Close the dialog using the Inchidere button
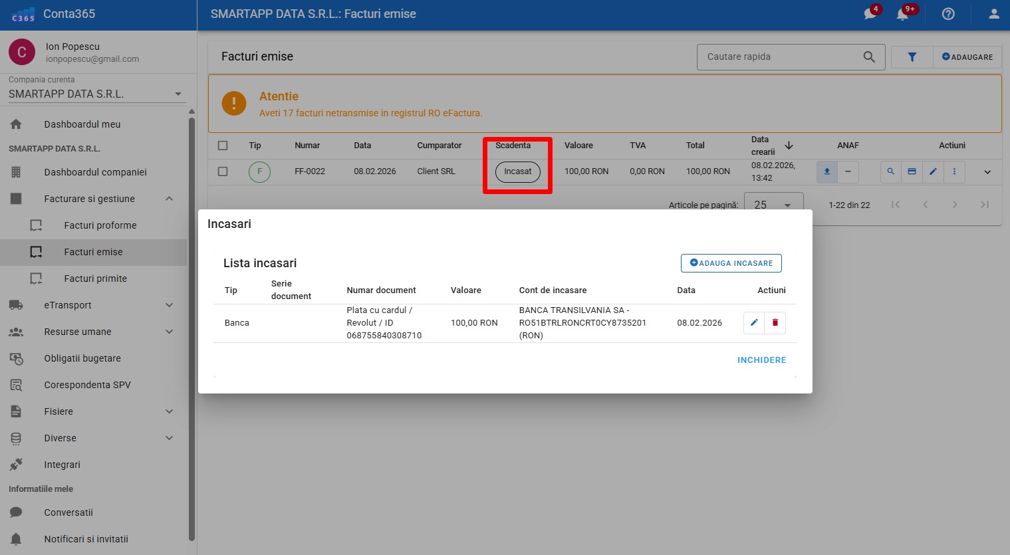This screenshot has height=555, width=1010. [761, 360]
